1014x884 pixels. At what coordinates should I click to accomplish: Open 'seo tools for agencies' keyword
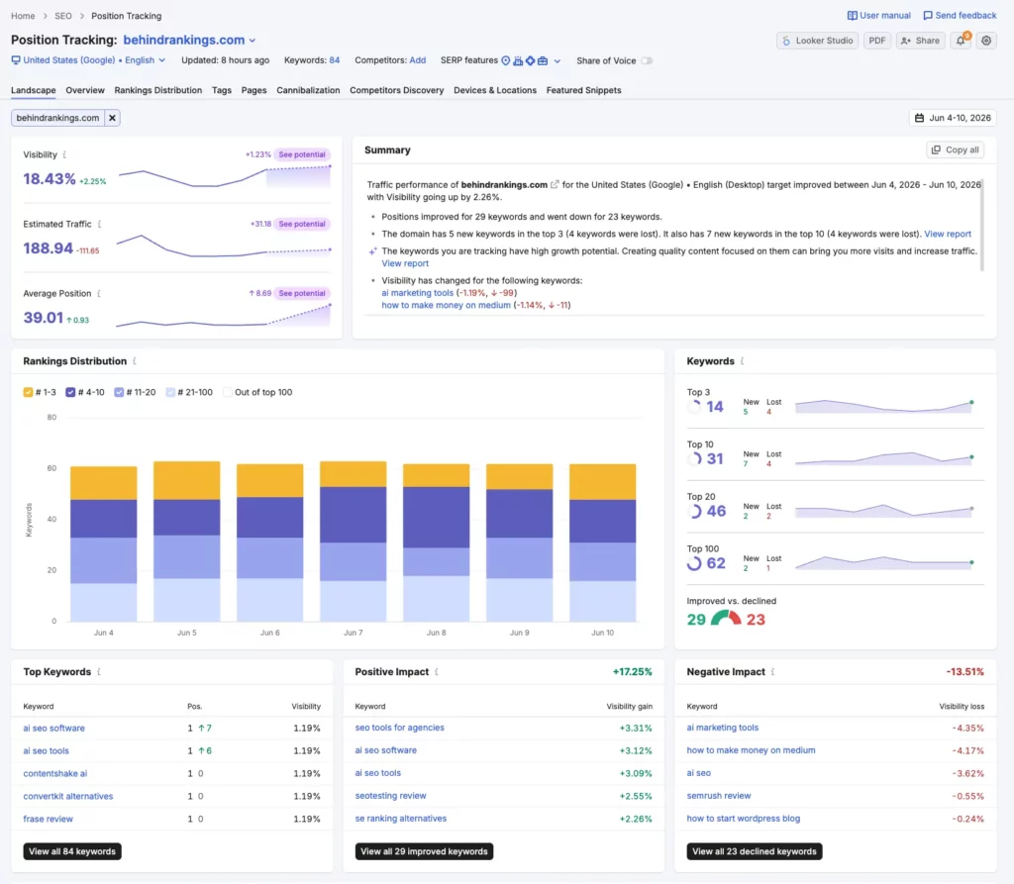(x=399, y=728)
